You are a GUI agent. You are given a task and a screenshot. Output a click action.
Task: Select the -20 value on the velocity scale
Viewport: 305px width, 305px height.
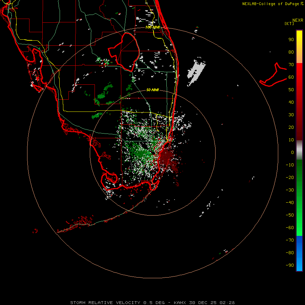(290, 177)
